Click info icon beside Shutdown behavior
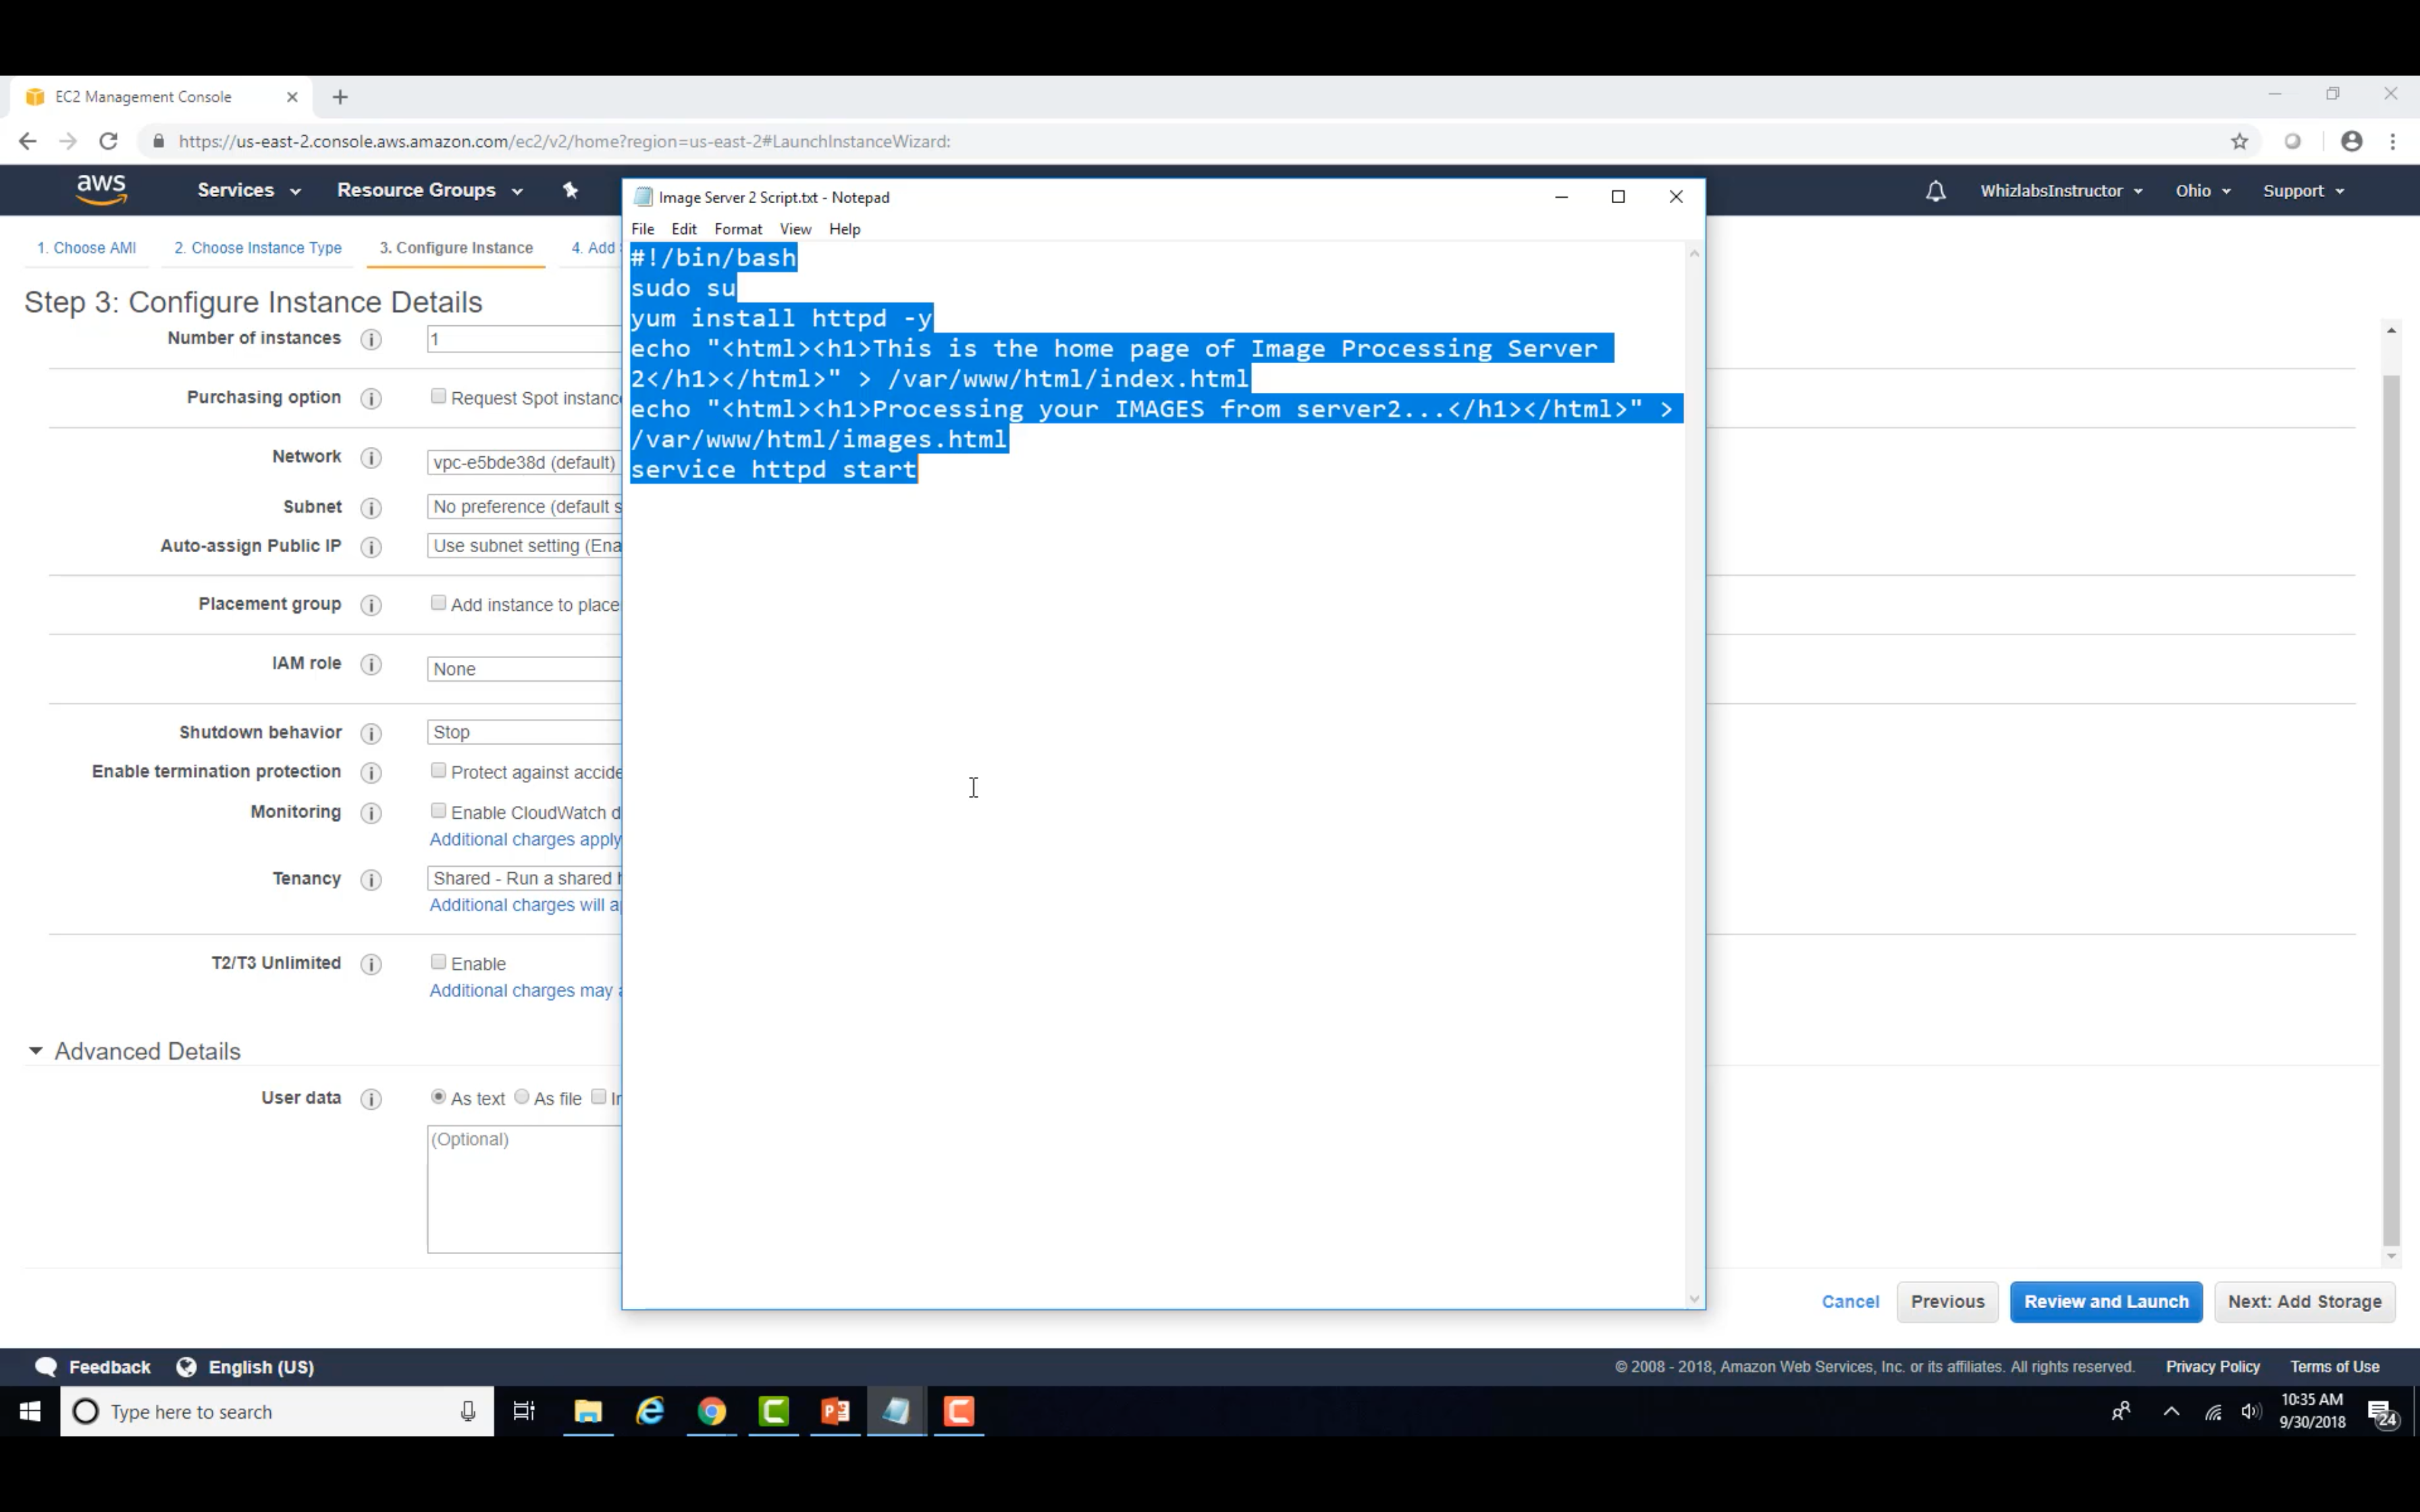 pos(371,734)
